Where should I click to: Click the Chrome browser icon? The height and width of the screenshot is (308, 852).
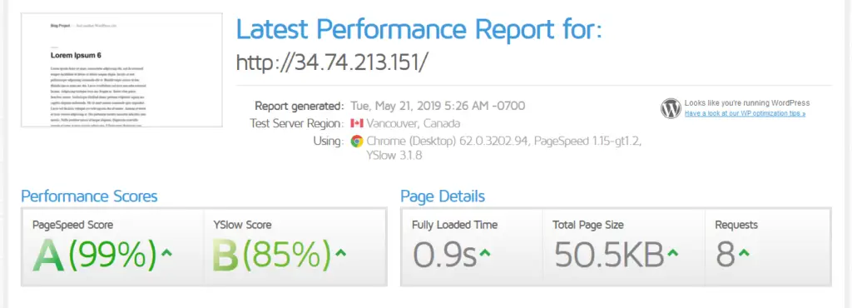pyautogui.click(x=356, y=142)
